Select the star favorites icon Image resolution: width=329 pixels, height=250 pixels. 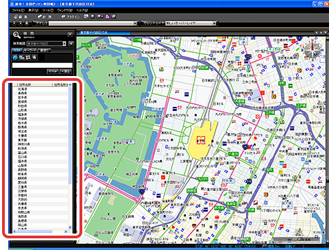pyautogui.click(x=34, y=58)
